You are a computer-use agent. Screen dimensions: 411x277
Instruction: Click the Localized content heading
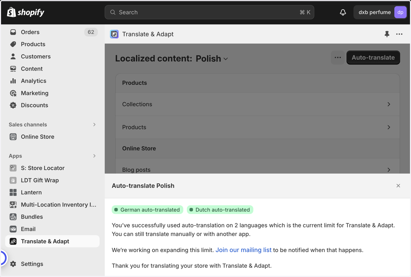click(153, 58)
